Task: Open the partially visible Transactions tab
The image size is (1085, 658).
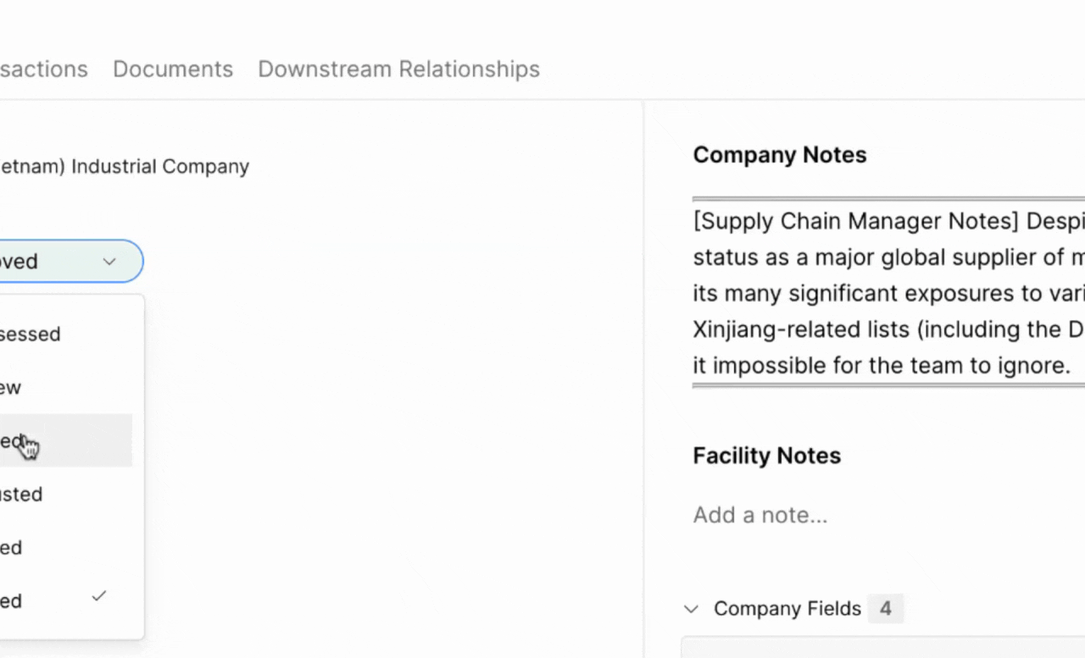Action: (x=43, y=69)
